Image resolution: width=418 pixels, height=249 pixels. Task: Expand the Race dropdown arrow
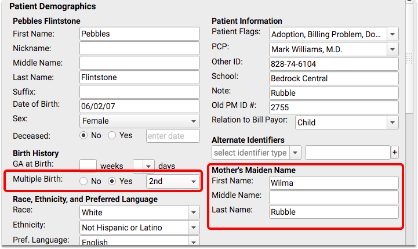(x=194, y=212)
